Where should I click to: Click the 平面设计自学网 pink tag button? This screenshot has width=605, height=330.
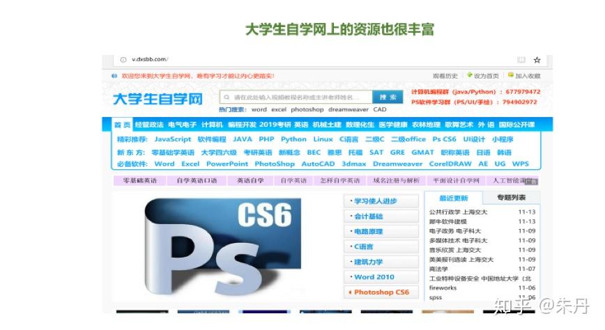pyautogui.click(x=456, y=180)
